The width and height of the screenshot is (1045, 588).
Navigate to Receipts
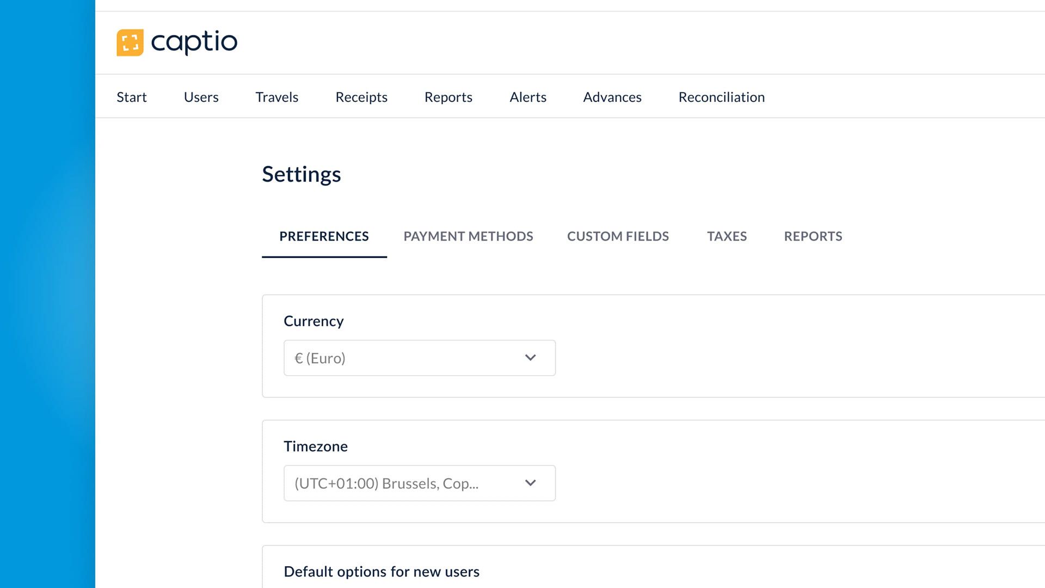click(x=361, y=97)
